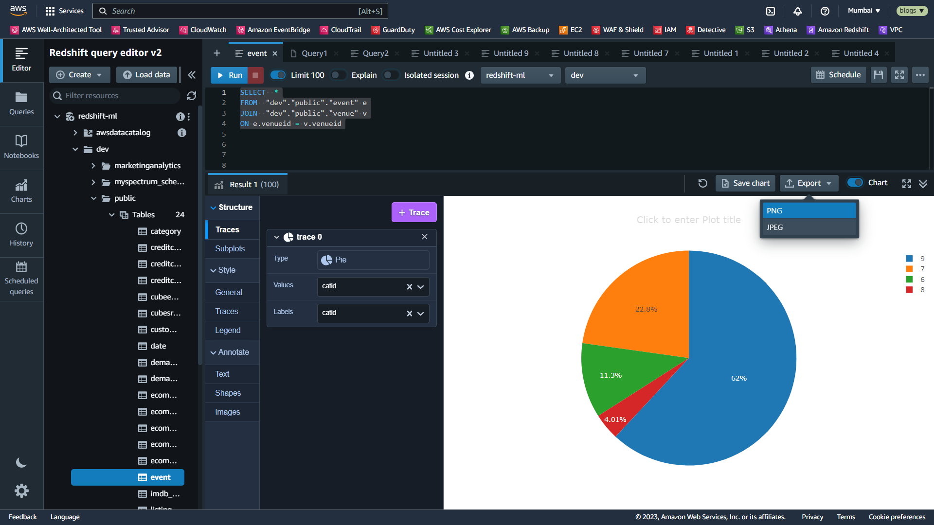Toggle dark mode moon icon

click(21, 463)
